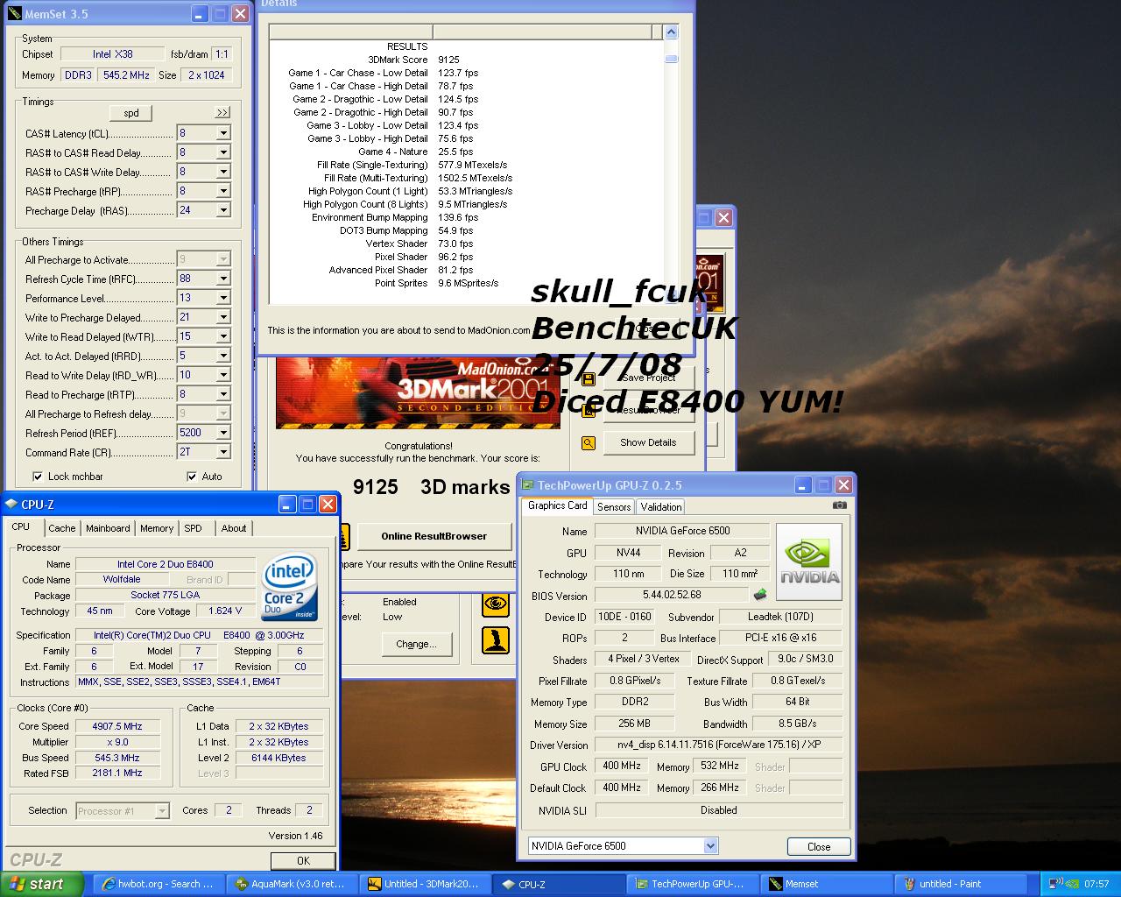The image size is (1121, 897).
Task: Click the floppy icon beside Save Project
Action: point(589,378)
